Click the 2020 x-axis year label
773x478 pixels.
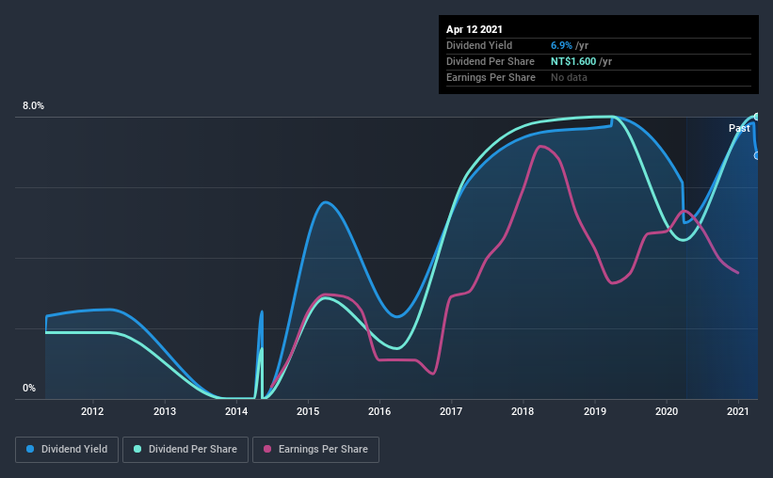(667, 411)
